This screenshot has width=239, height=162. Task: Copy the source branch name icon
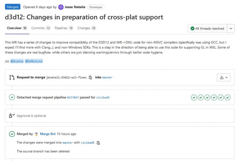point(90,77)
